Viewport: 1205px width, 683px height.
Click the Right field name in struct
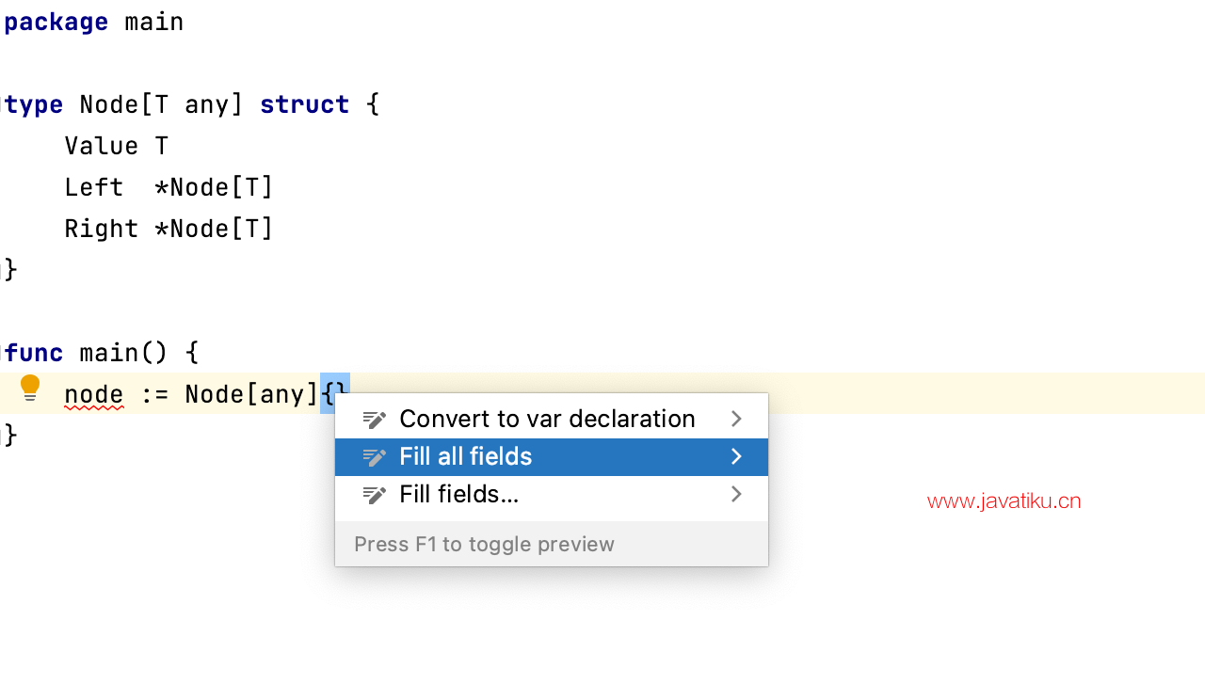(102, 229)
